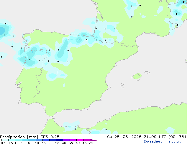The image size is (187, 144).
Task: Click the '21..00 UTC' time text
Action: coord(155,137)
